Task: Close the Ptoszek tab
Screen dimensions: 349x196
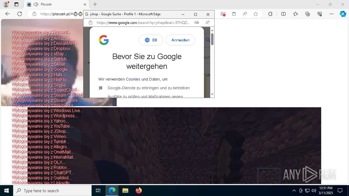Action: click(85, 4)
